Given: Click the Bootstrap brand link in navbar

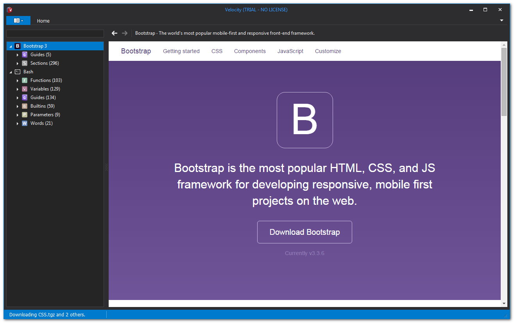Looking at the screenshot, I should 136,51.
